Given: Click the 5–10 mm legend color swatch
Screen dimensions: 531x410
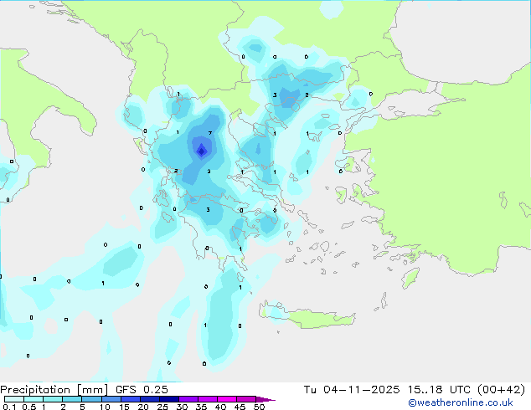Looking at the screenshot, I should [91, 399].
